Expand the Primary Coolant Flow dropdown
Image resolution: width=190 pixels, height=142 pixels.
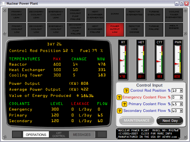(181, 104)
